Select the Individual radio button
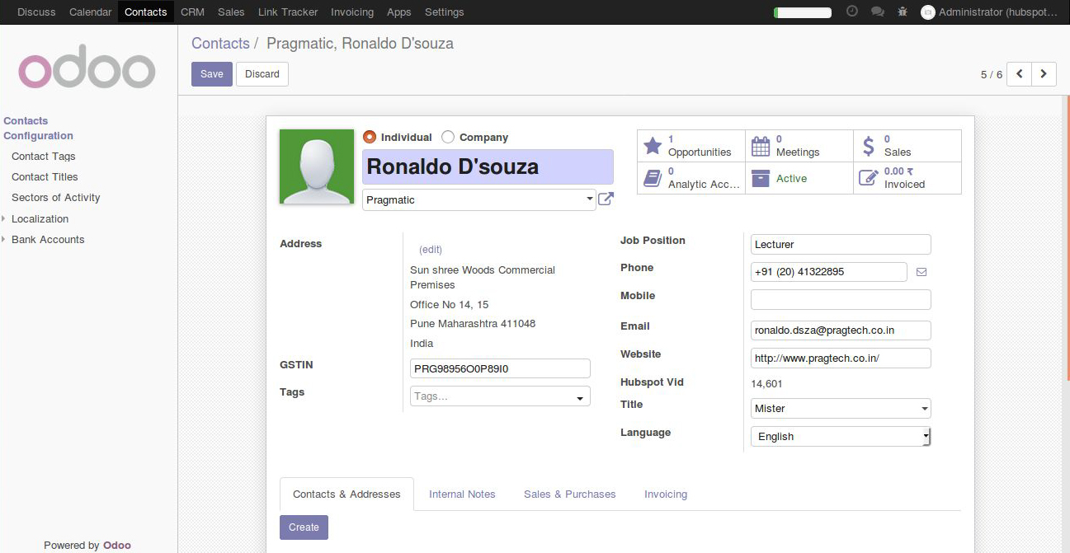The height and width of the screenshot is (553, 1070). [370, 137]
